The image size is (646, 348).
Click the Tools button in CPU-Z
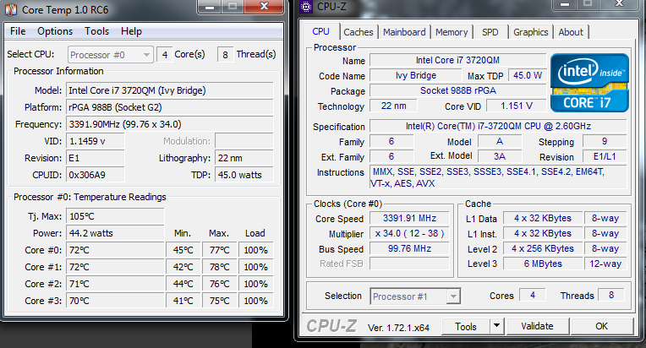tap(466, 327)
